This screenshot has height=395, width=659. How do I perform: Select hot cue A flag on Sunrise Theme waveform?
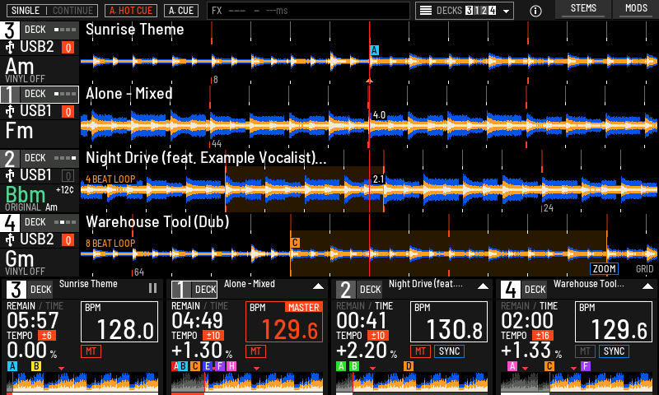click(374, 50)
